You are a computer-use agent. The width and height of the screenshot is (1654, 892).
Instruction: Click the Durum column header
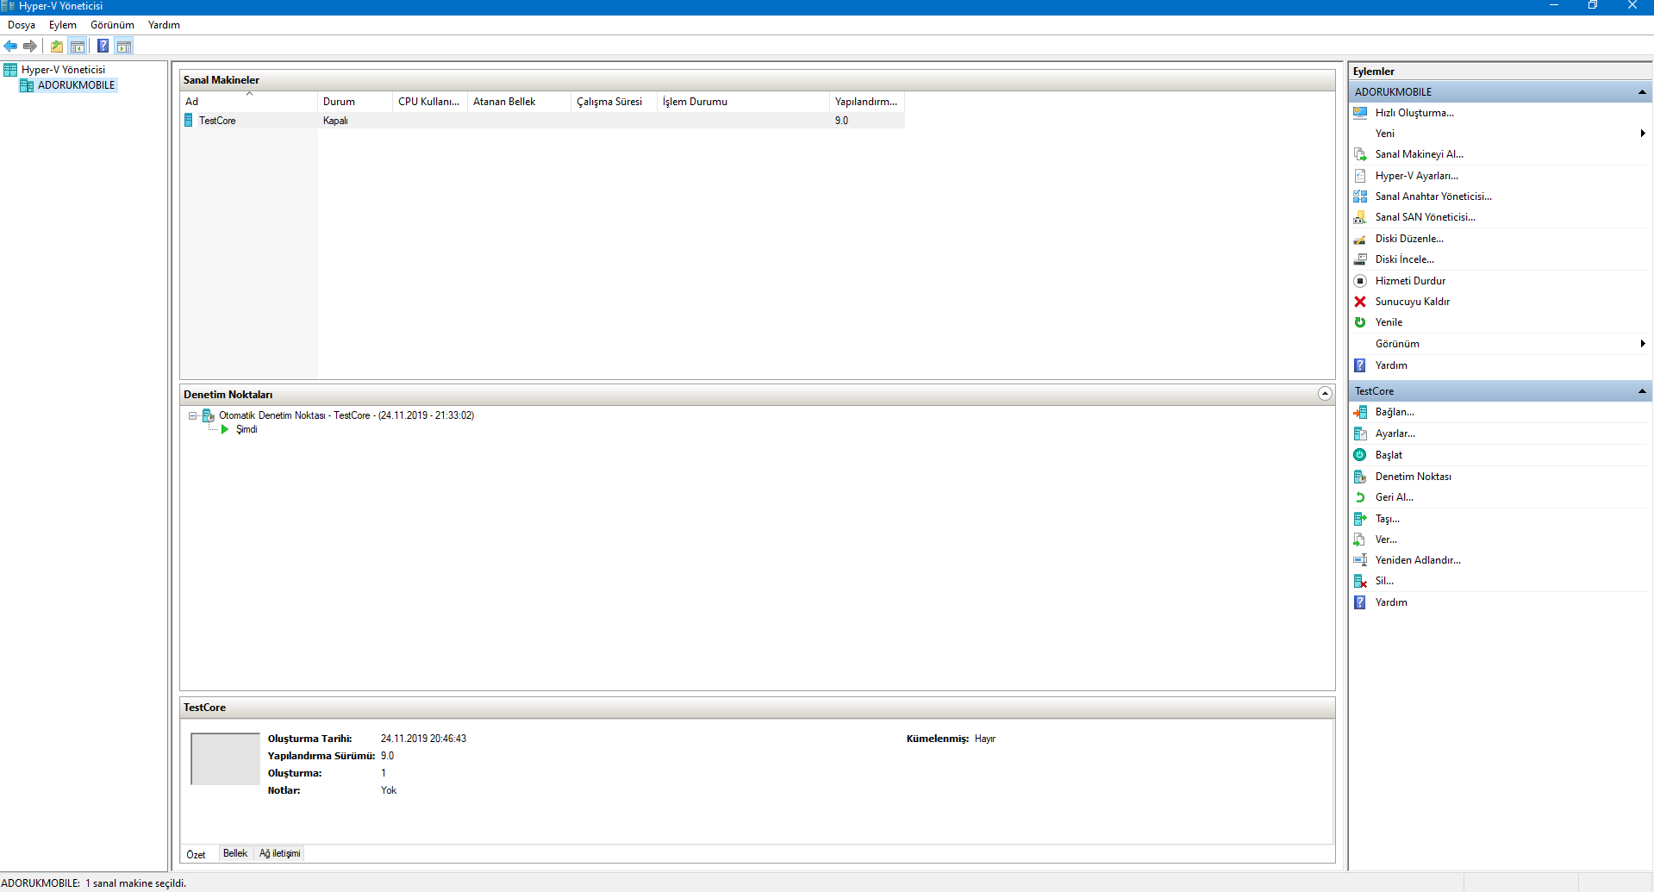tap(355, 102)
